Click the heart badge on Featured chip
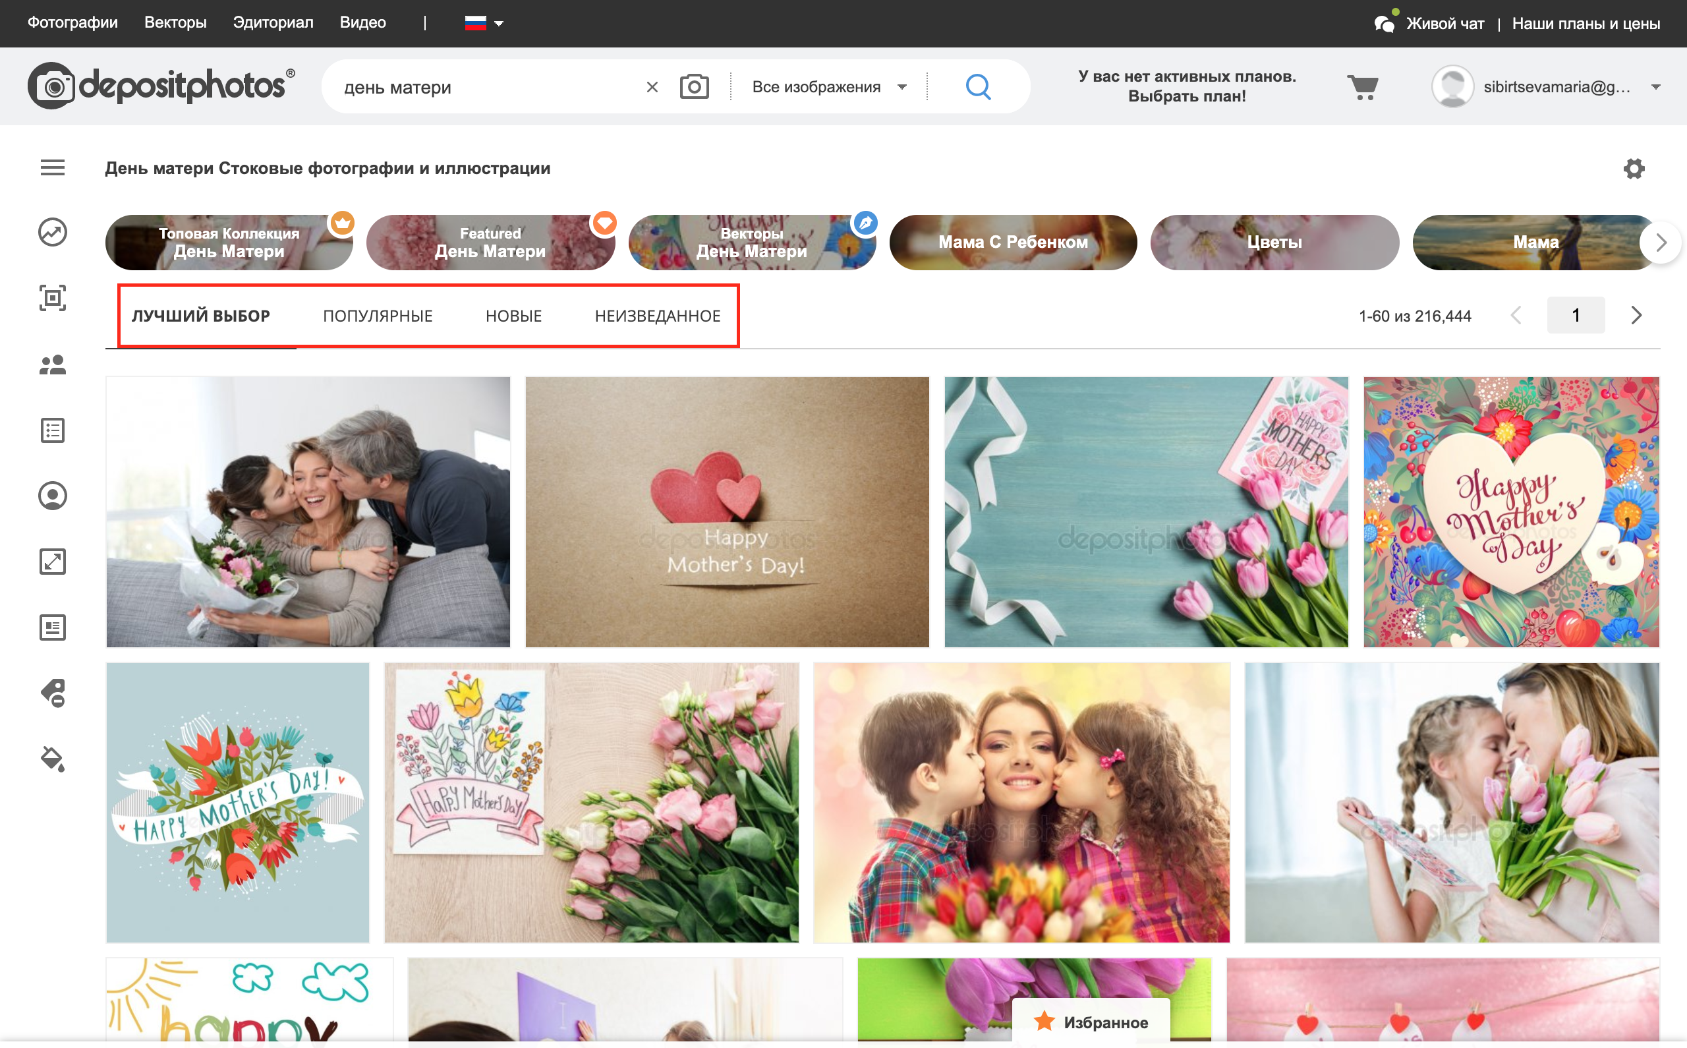 604,223
